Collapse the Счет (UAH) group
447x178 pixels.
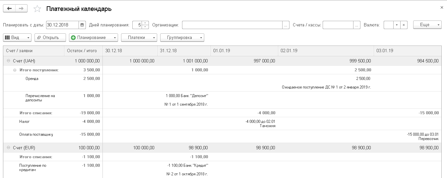8,61
